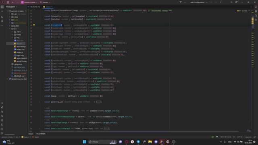258x145 pixels.
Task: Open the Project tool window icon
Action: [x=2, y=7]
